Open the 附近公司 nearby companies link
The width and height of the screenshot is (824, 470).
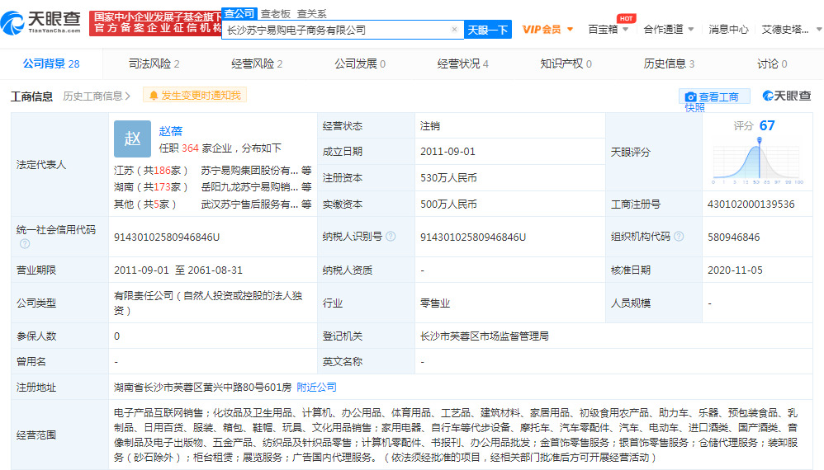click(x=316, y=387)
